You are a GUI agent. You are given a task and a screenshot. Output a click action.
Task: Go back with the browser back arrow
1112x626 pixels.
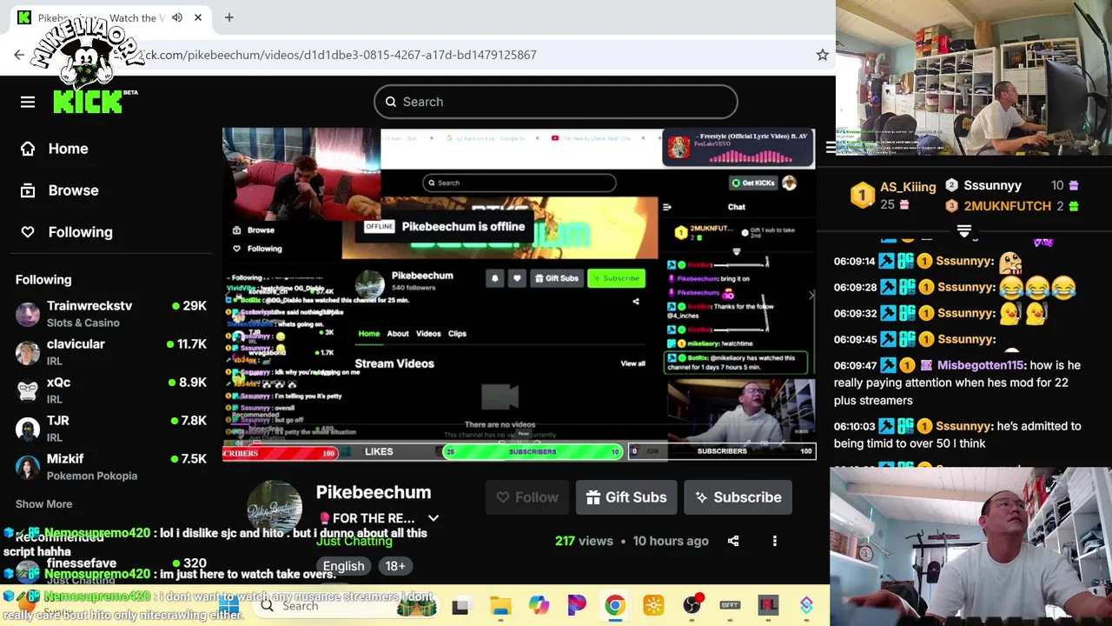click(19, 55)
